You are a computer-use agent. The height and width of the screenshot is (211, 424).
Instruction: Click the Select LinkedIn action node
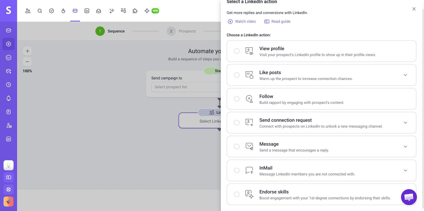pos(200,121)
